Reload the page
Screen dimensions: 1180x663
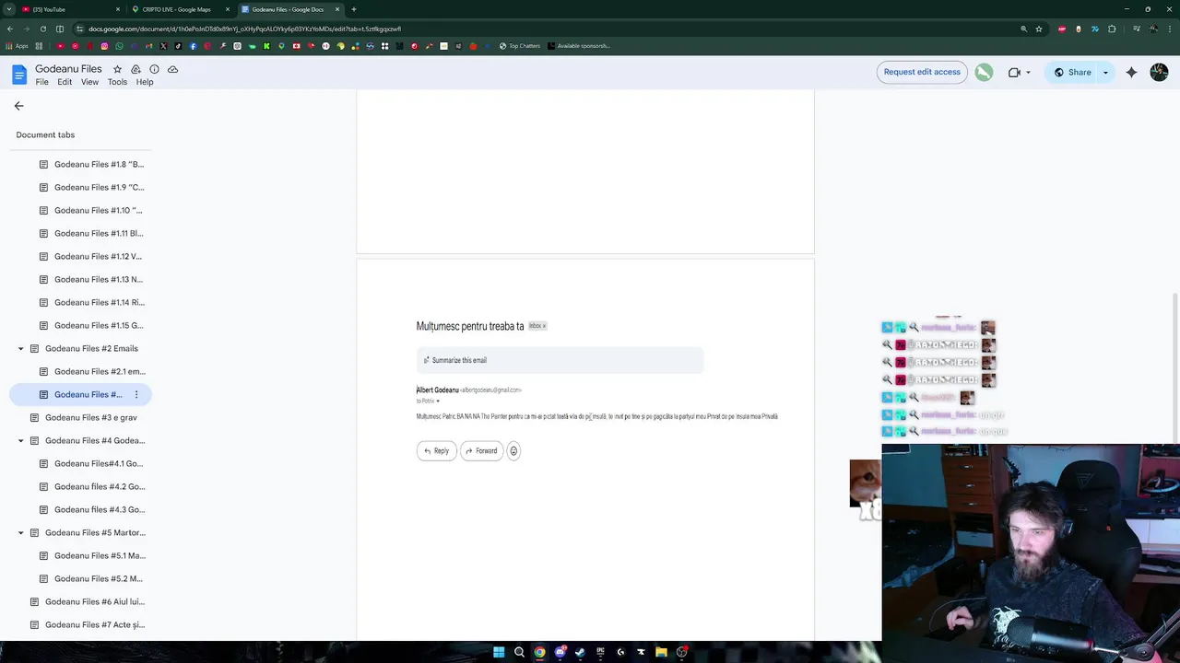point(44,29)
